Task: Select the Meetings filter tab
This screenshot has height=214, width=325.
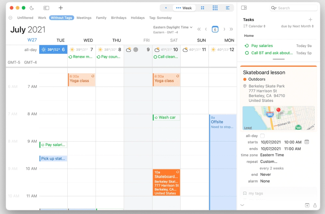Action: click(x=84, y=18)
